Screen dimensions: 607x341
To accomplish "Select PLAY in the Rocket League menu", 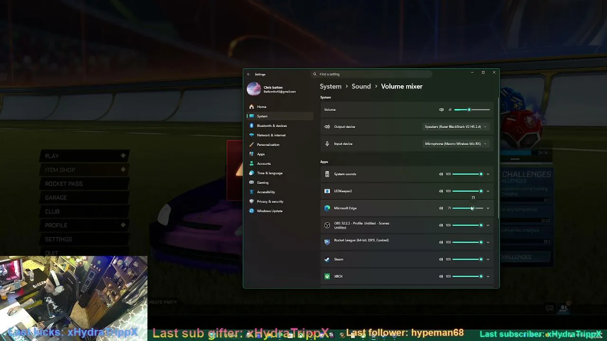I will pyautogui.click(x=84, y=156).
